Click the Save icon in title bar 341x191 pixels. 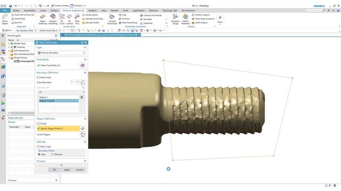click(10, 6)
